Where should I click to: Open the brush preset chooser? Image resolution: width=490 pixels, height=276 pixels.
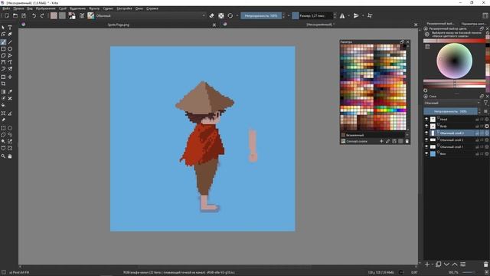[x=90, y=15]
